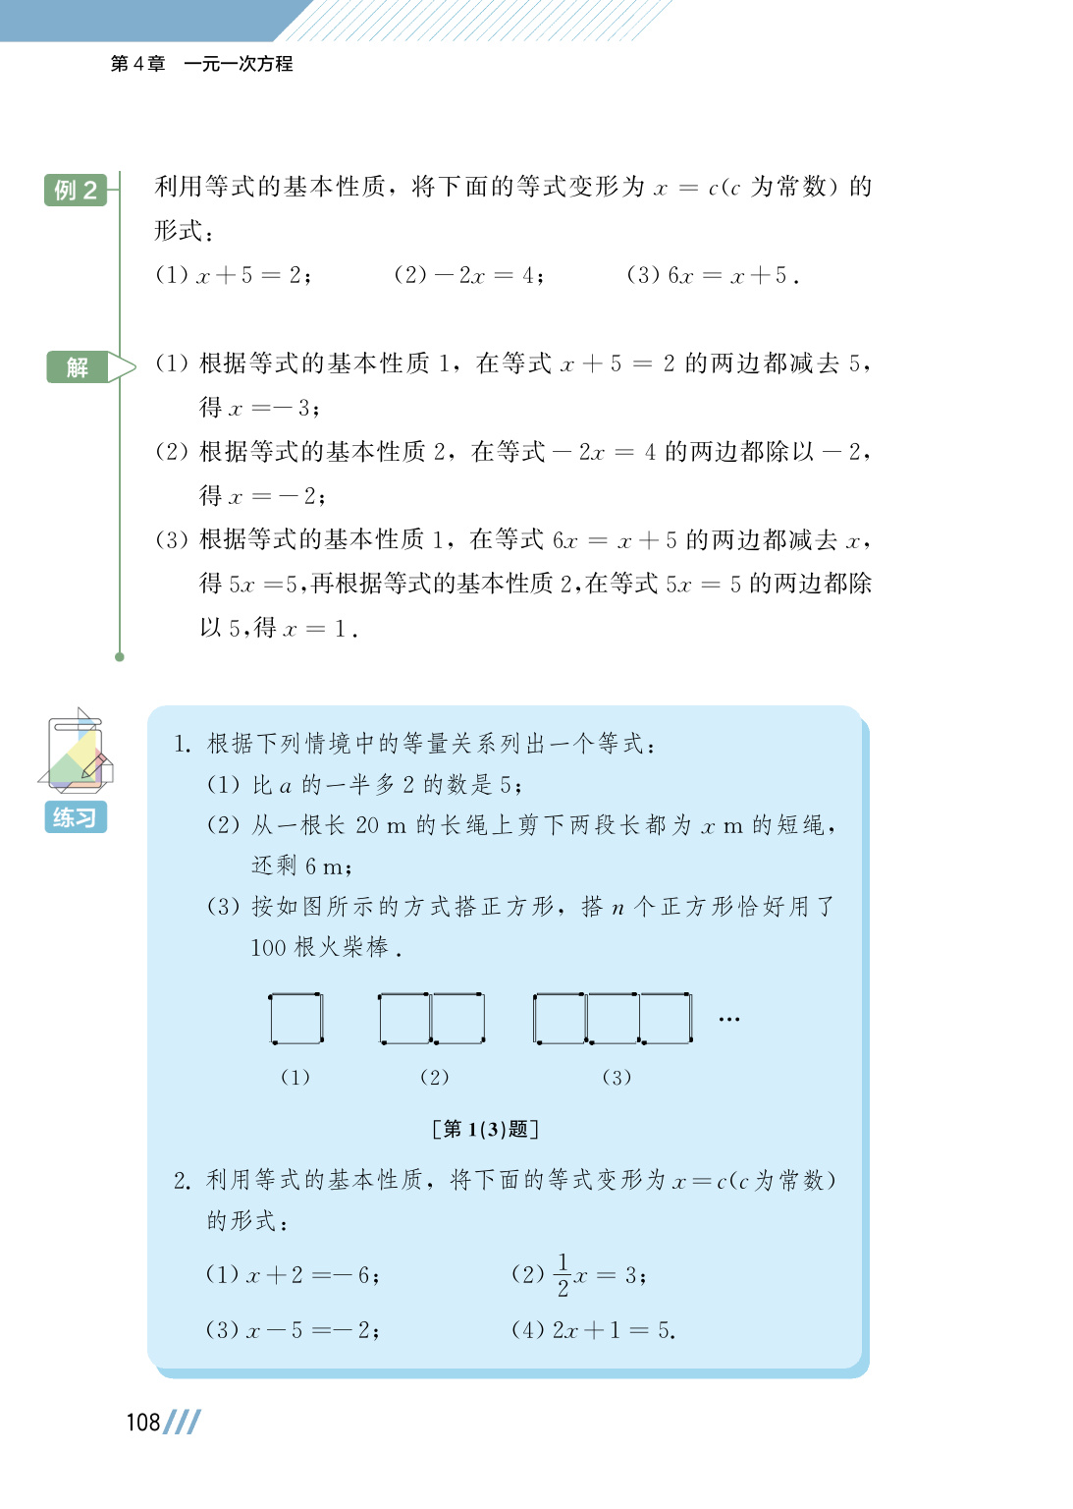Click the 练习 blue label badge
The image size is (1073, 1509).
point(76,817)
